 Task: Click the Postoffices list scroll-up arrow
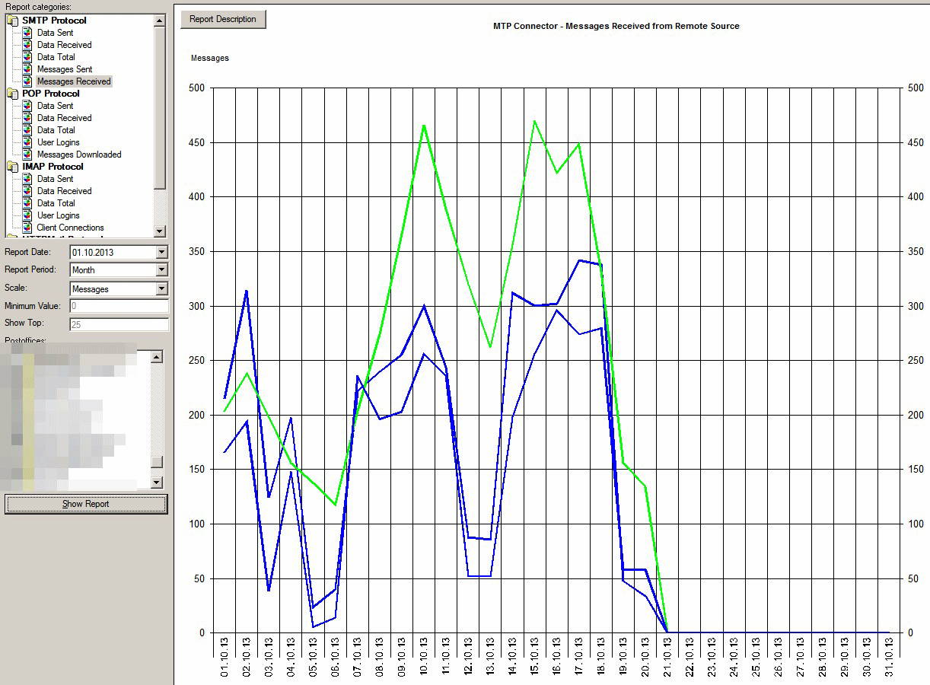[157, 357]
